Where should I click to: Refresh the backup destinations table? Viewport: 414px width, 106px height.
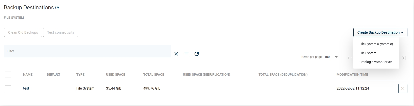click(x=197, y=54)
